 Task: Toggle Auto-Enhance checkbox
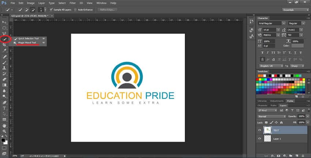(x=75, y=10)
